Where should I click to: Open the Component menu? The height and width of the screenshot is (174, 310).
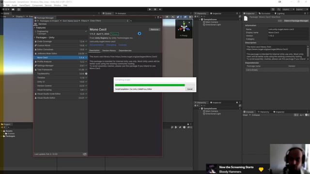(x=37, y=5)
